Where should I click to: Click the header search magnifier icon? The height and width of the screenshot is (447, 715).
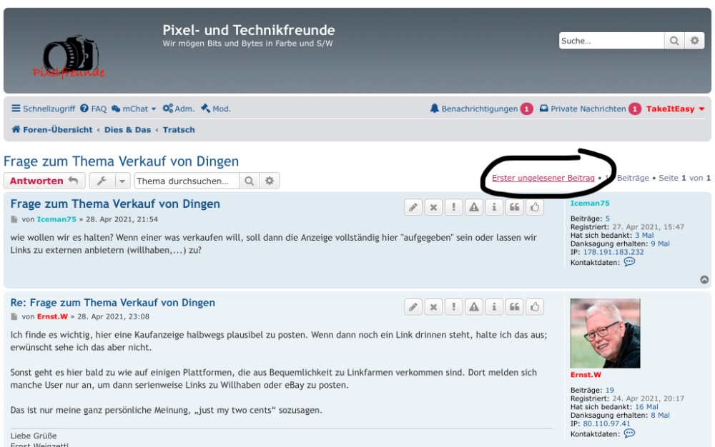click(674, 41)
